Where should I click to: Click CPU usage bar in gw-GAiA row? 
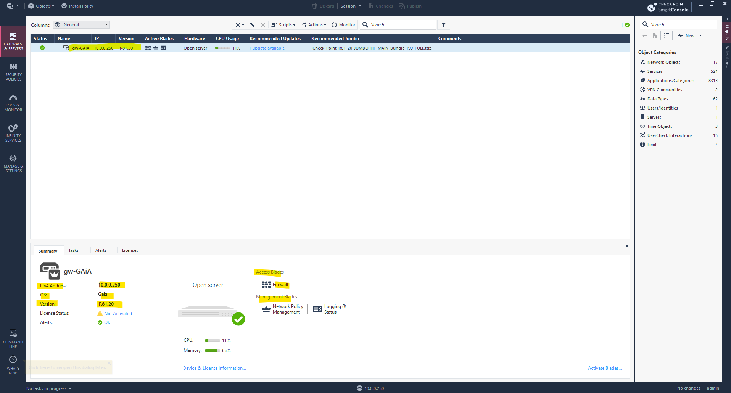(x=222, y=48)
